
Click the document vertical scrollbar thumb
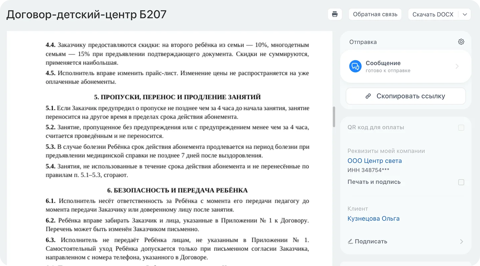tap(334, 117)
